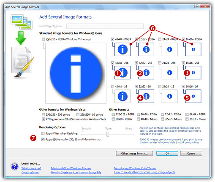Toggle Apply Dithering for 256, 16, Mono
This screenshot has width=215, height=182.
point(43,139)
